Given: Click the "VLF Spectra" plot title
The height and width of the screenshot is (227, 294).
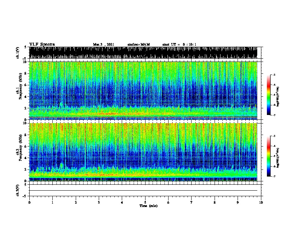Looking at the screenshot, I should point(42,45).
